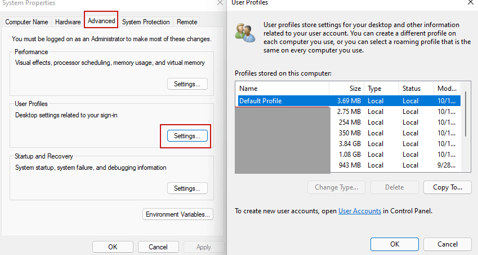Open Startup and Recovery Settings button

[187, 188]
